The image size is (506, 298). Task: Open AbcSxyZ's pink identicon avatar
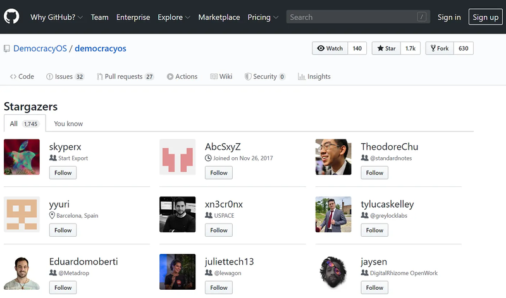click(x=178, y=157)
